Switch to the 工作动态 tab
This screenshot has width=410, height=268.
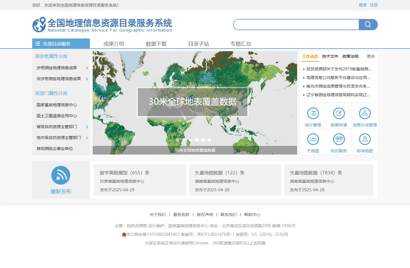tap(310, 56)
